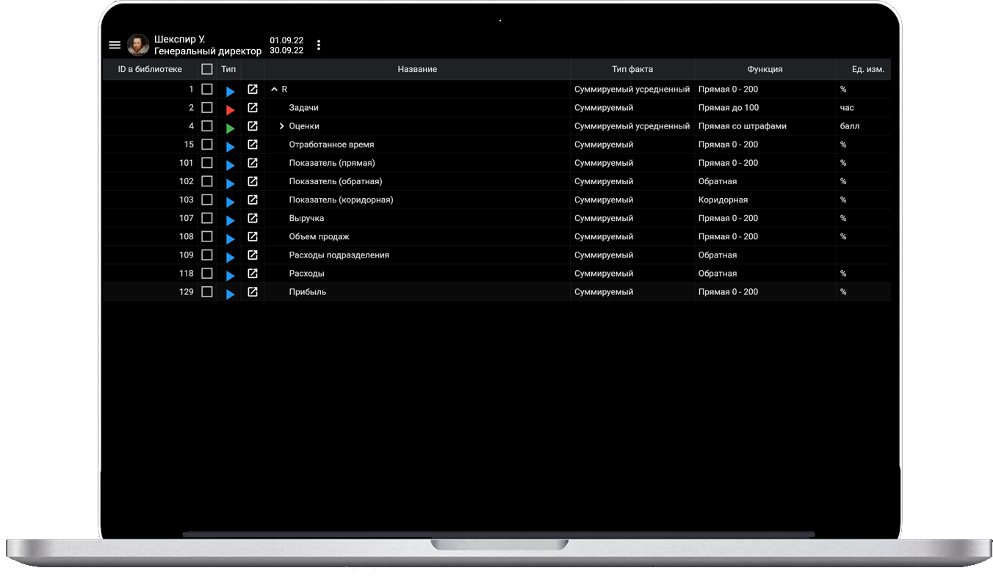Click the Функция column header
The image size is (993, 576).
point(765,69)
